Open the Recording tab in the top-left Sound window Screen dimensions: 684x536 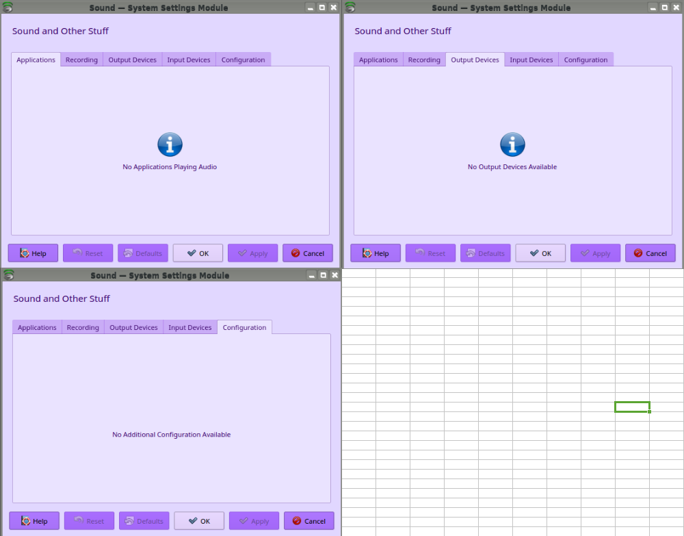coord(81,60)
